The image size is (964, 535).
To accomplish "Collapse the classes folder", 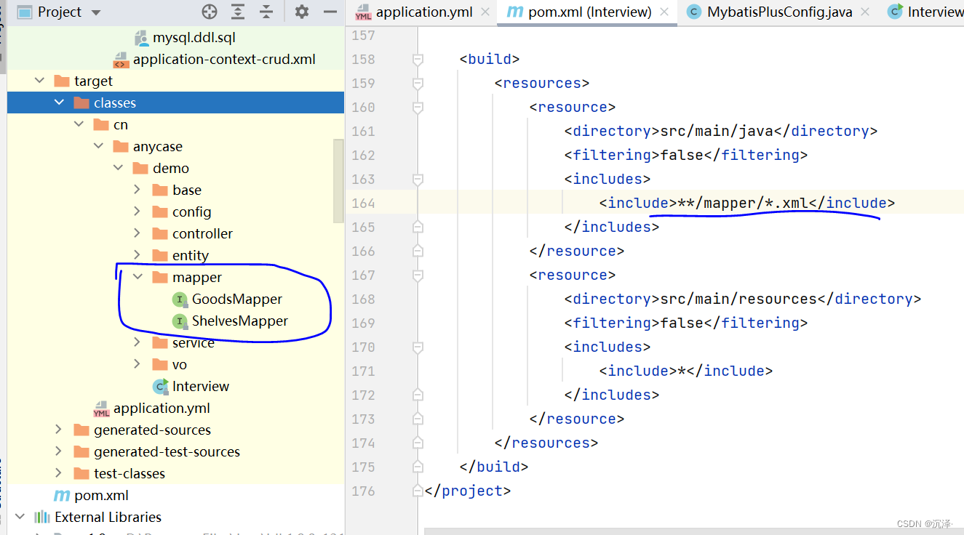I will (x=59, y=102).
